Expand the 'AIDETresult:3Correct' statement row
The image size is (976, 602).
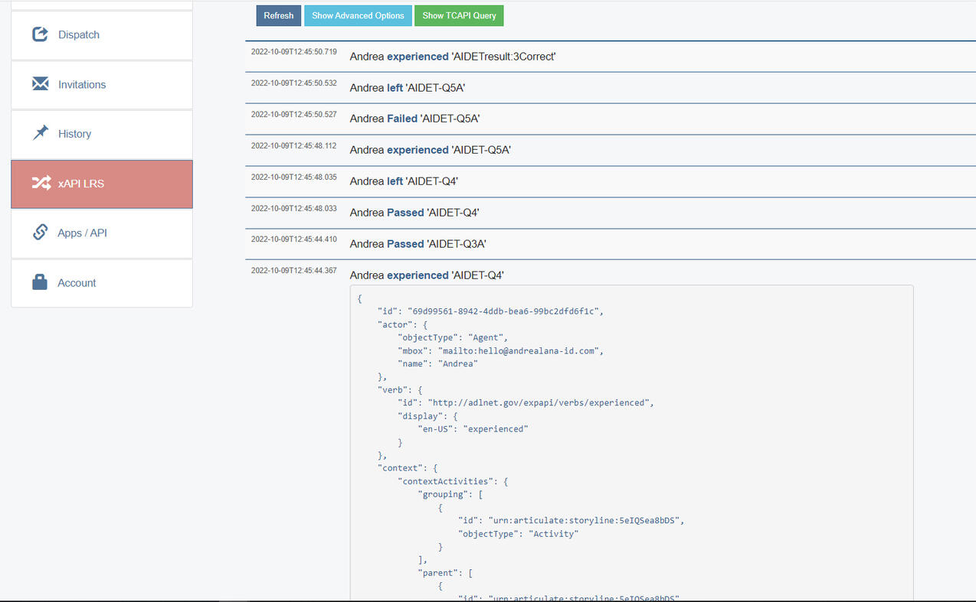point(453,56)
